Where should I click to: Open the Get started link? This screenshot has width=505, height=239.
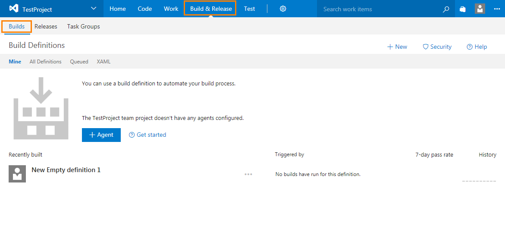151,135
